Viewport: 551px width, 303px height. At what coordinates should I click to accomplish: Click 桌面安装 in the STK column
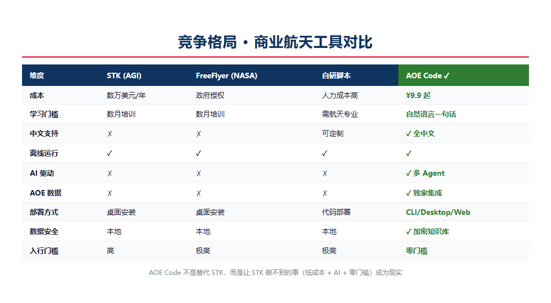[x=121, y=212]
